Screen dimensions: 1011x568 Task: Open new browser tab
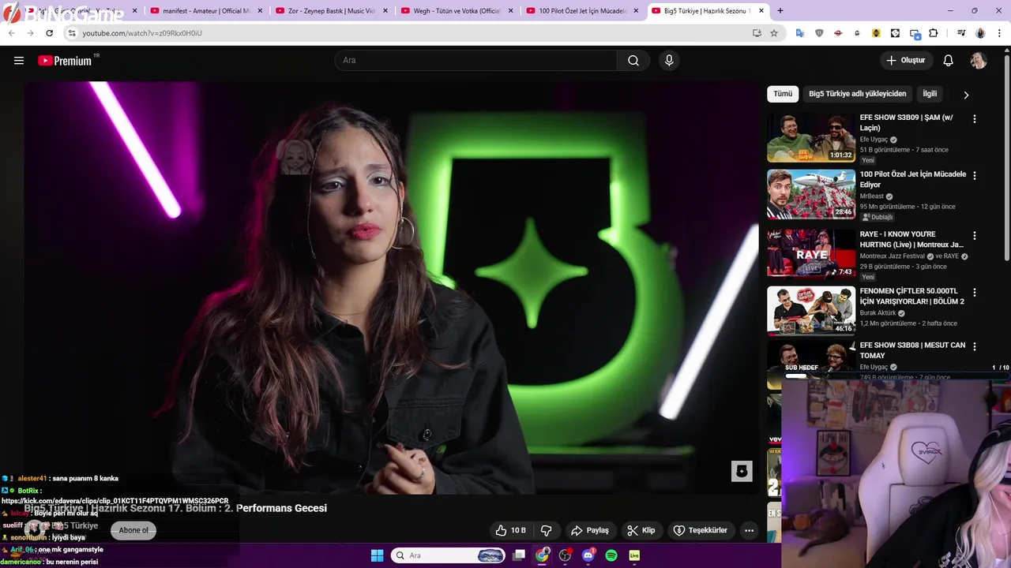(780, 11)
